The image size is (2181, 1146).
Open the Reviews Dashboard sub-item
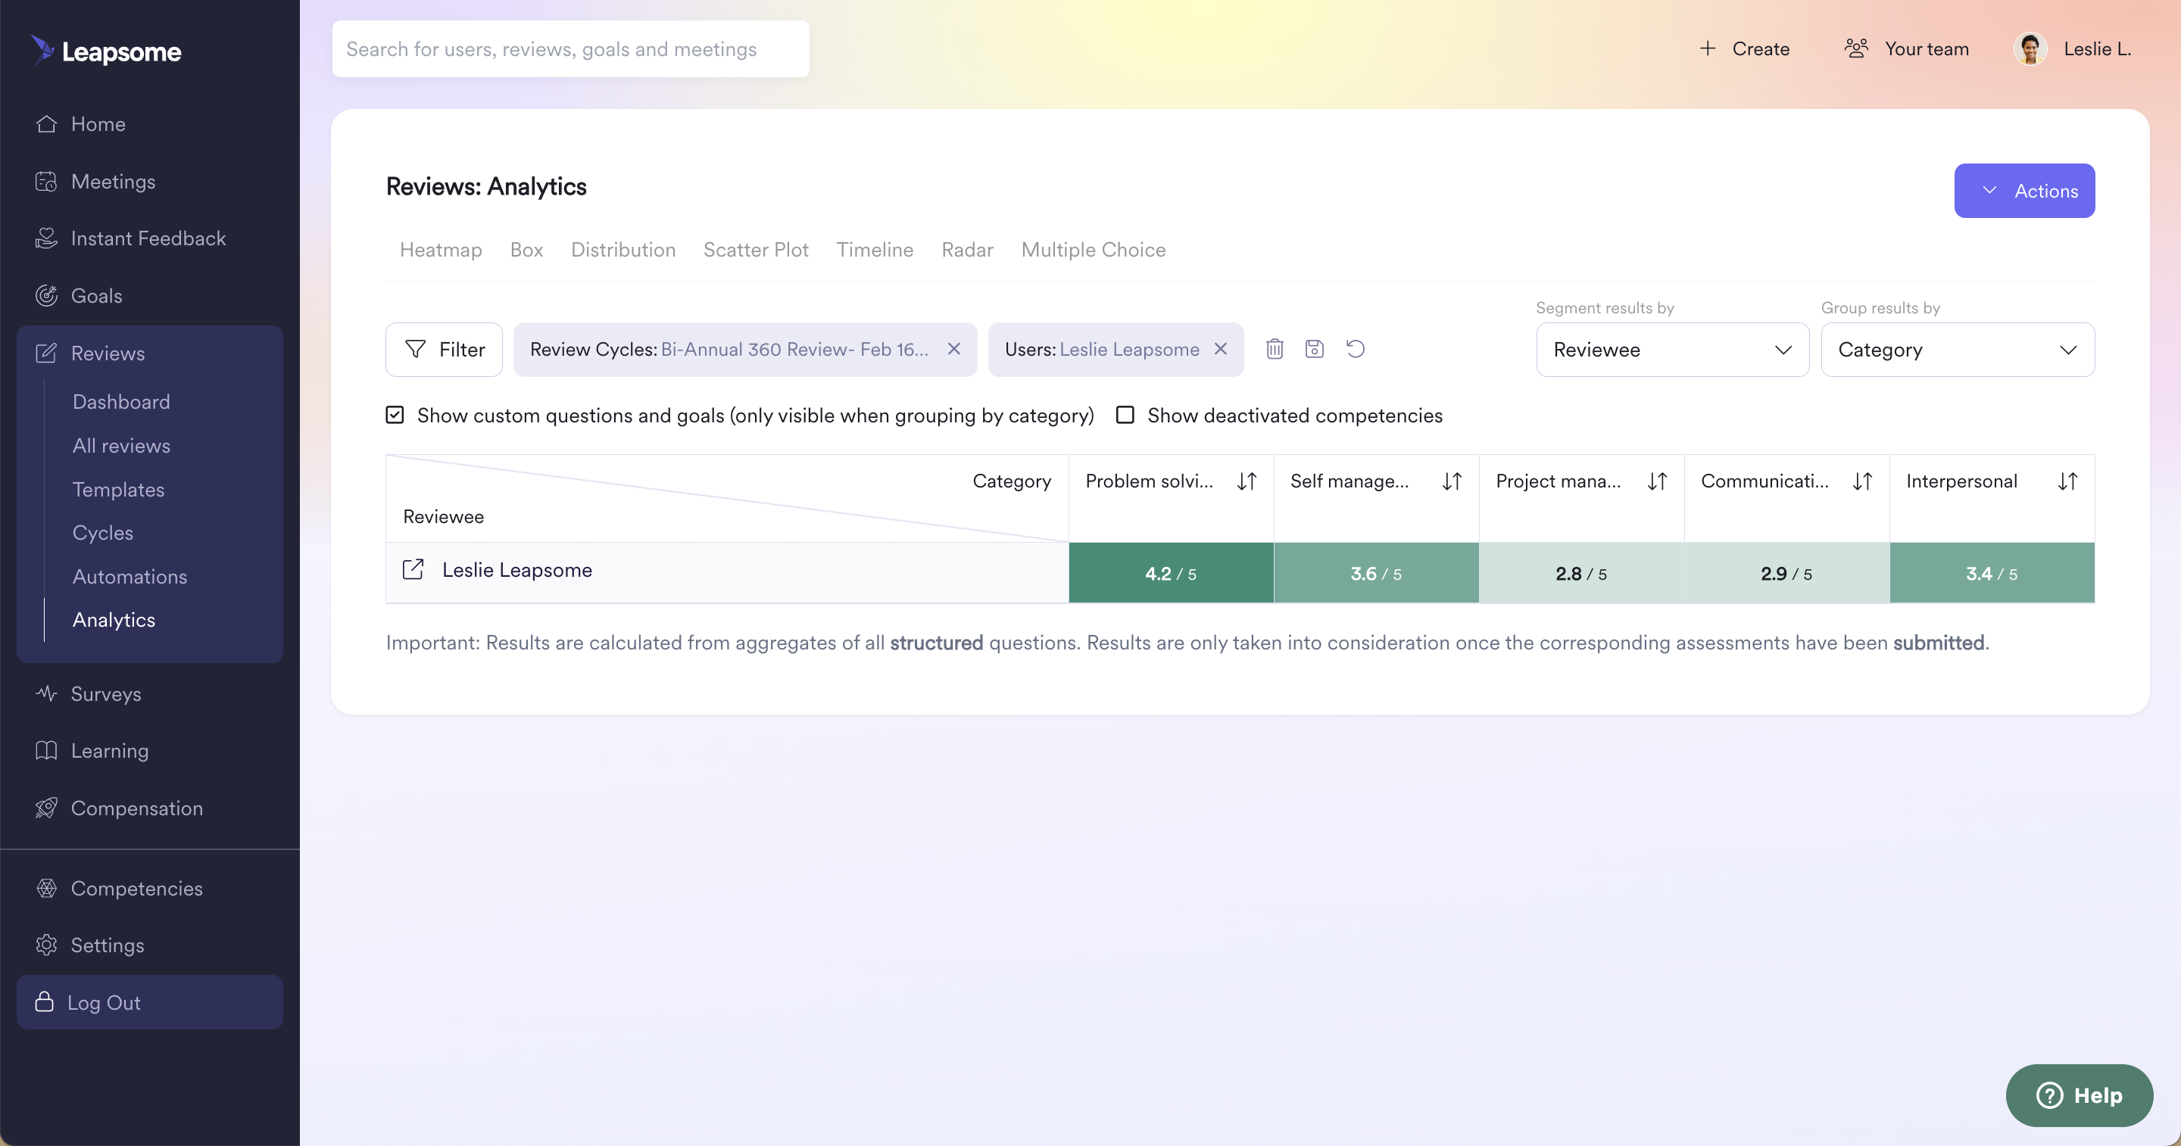[121, 401]
